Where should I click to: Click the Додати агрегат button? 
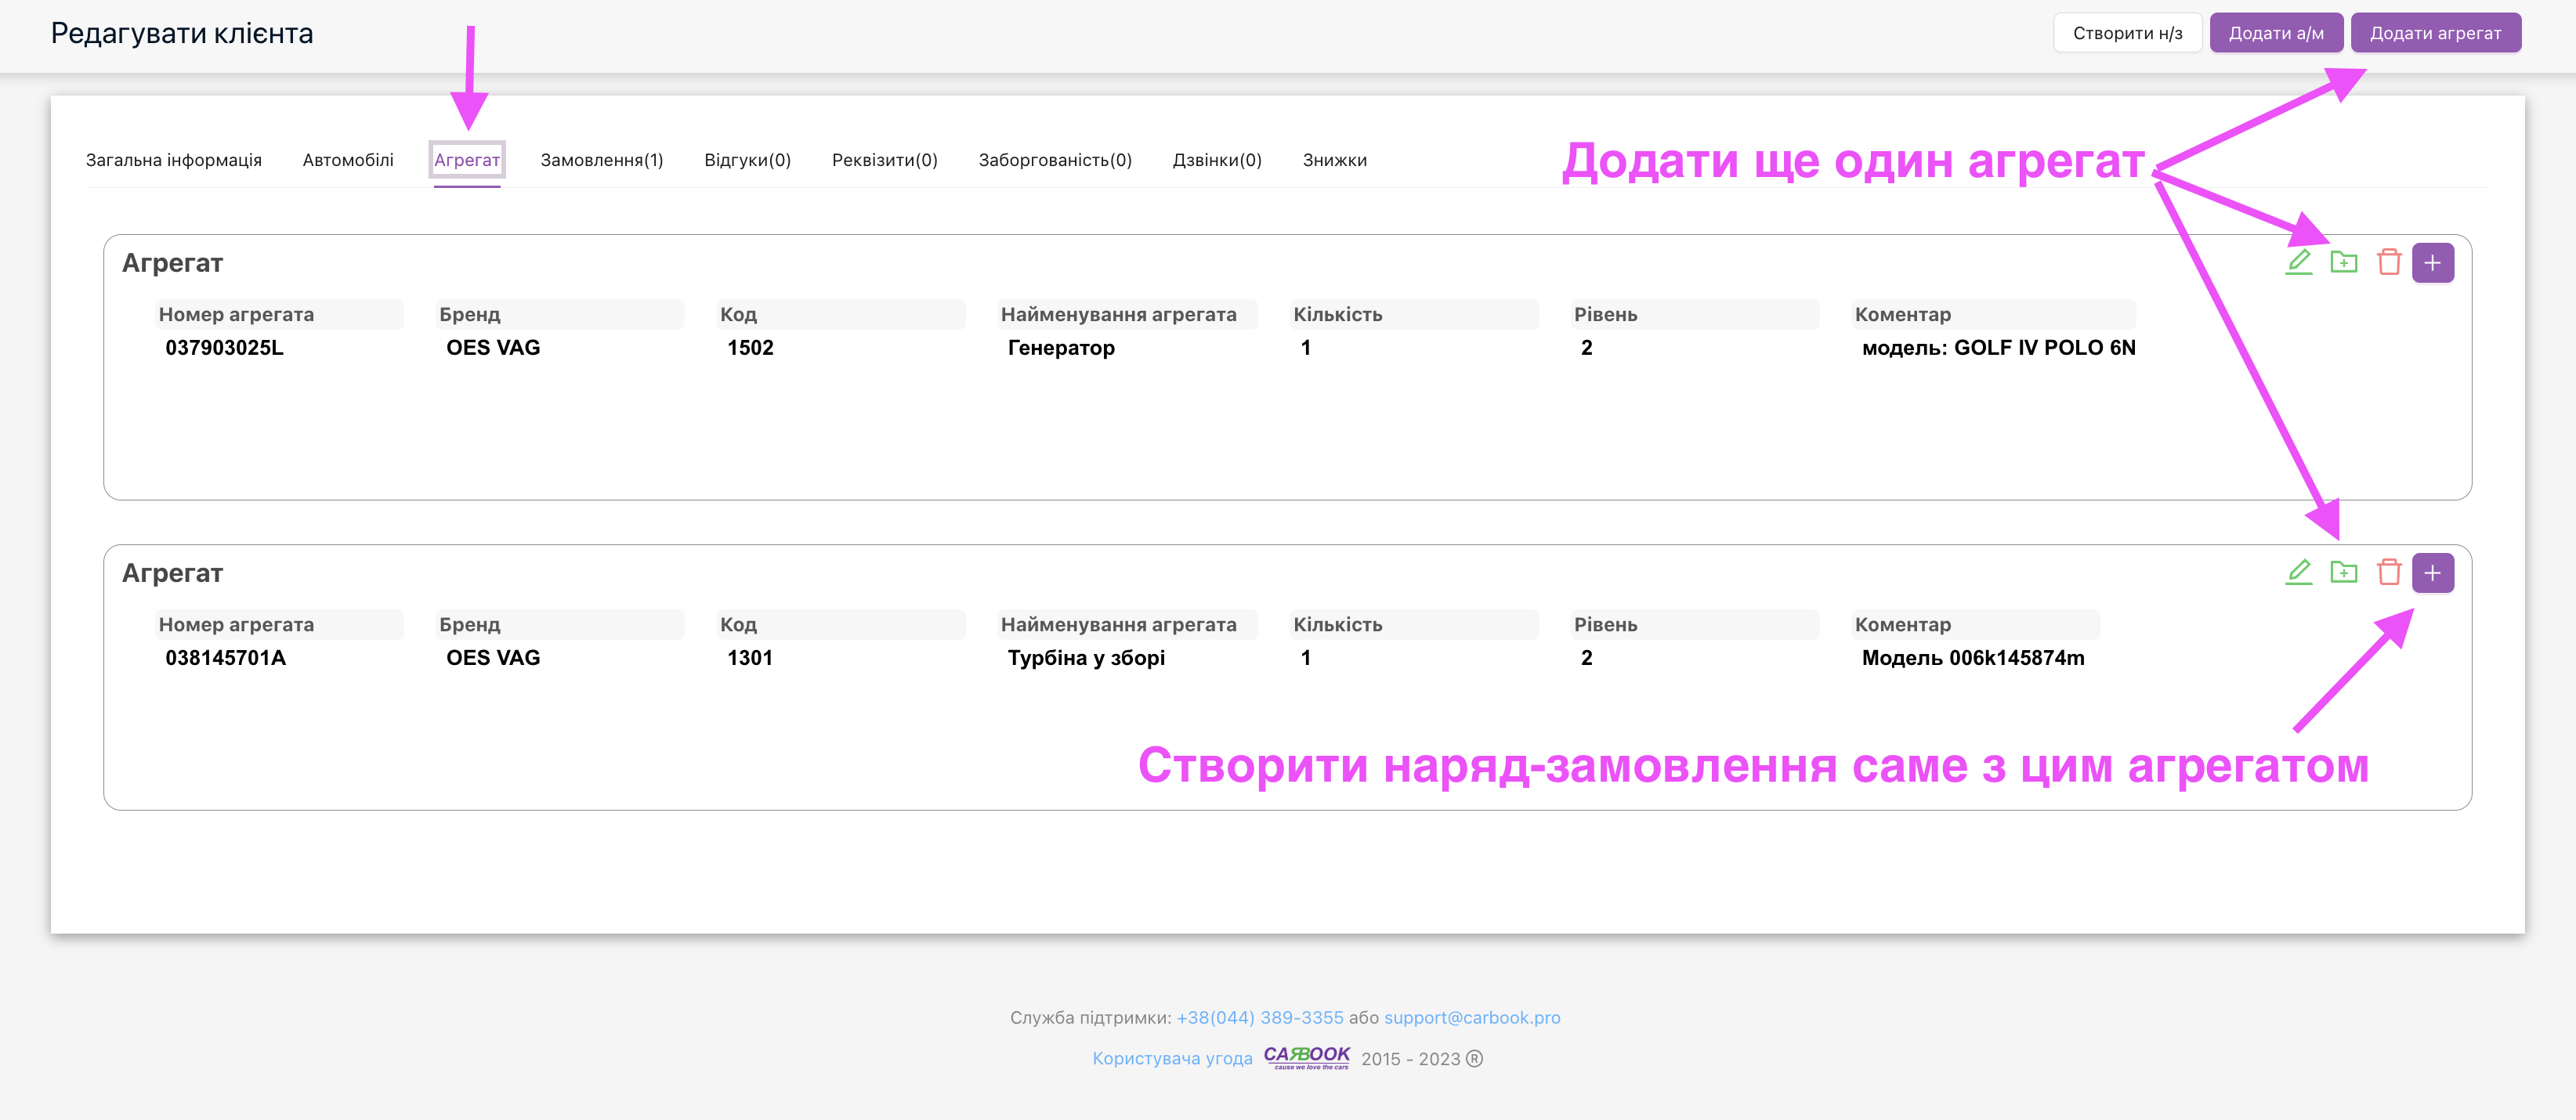coord(2435,33)
